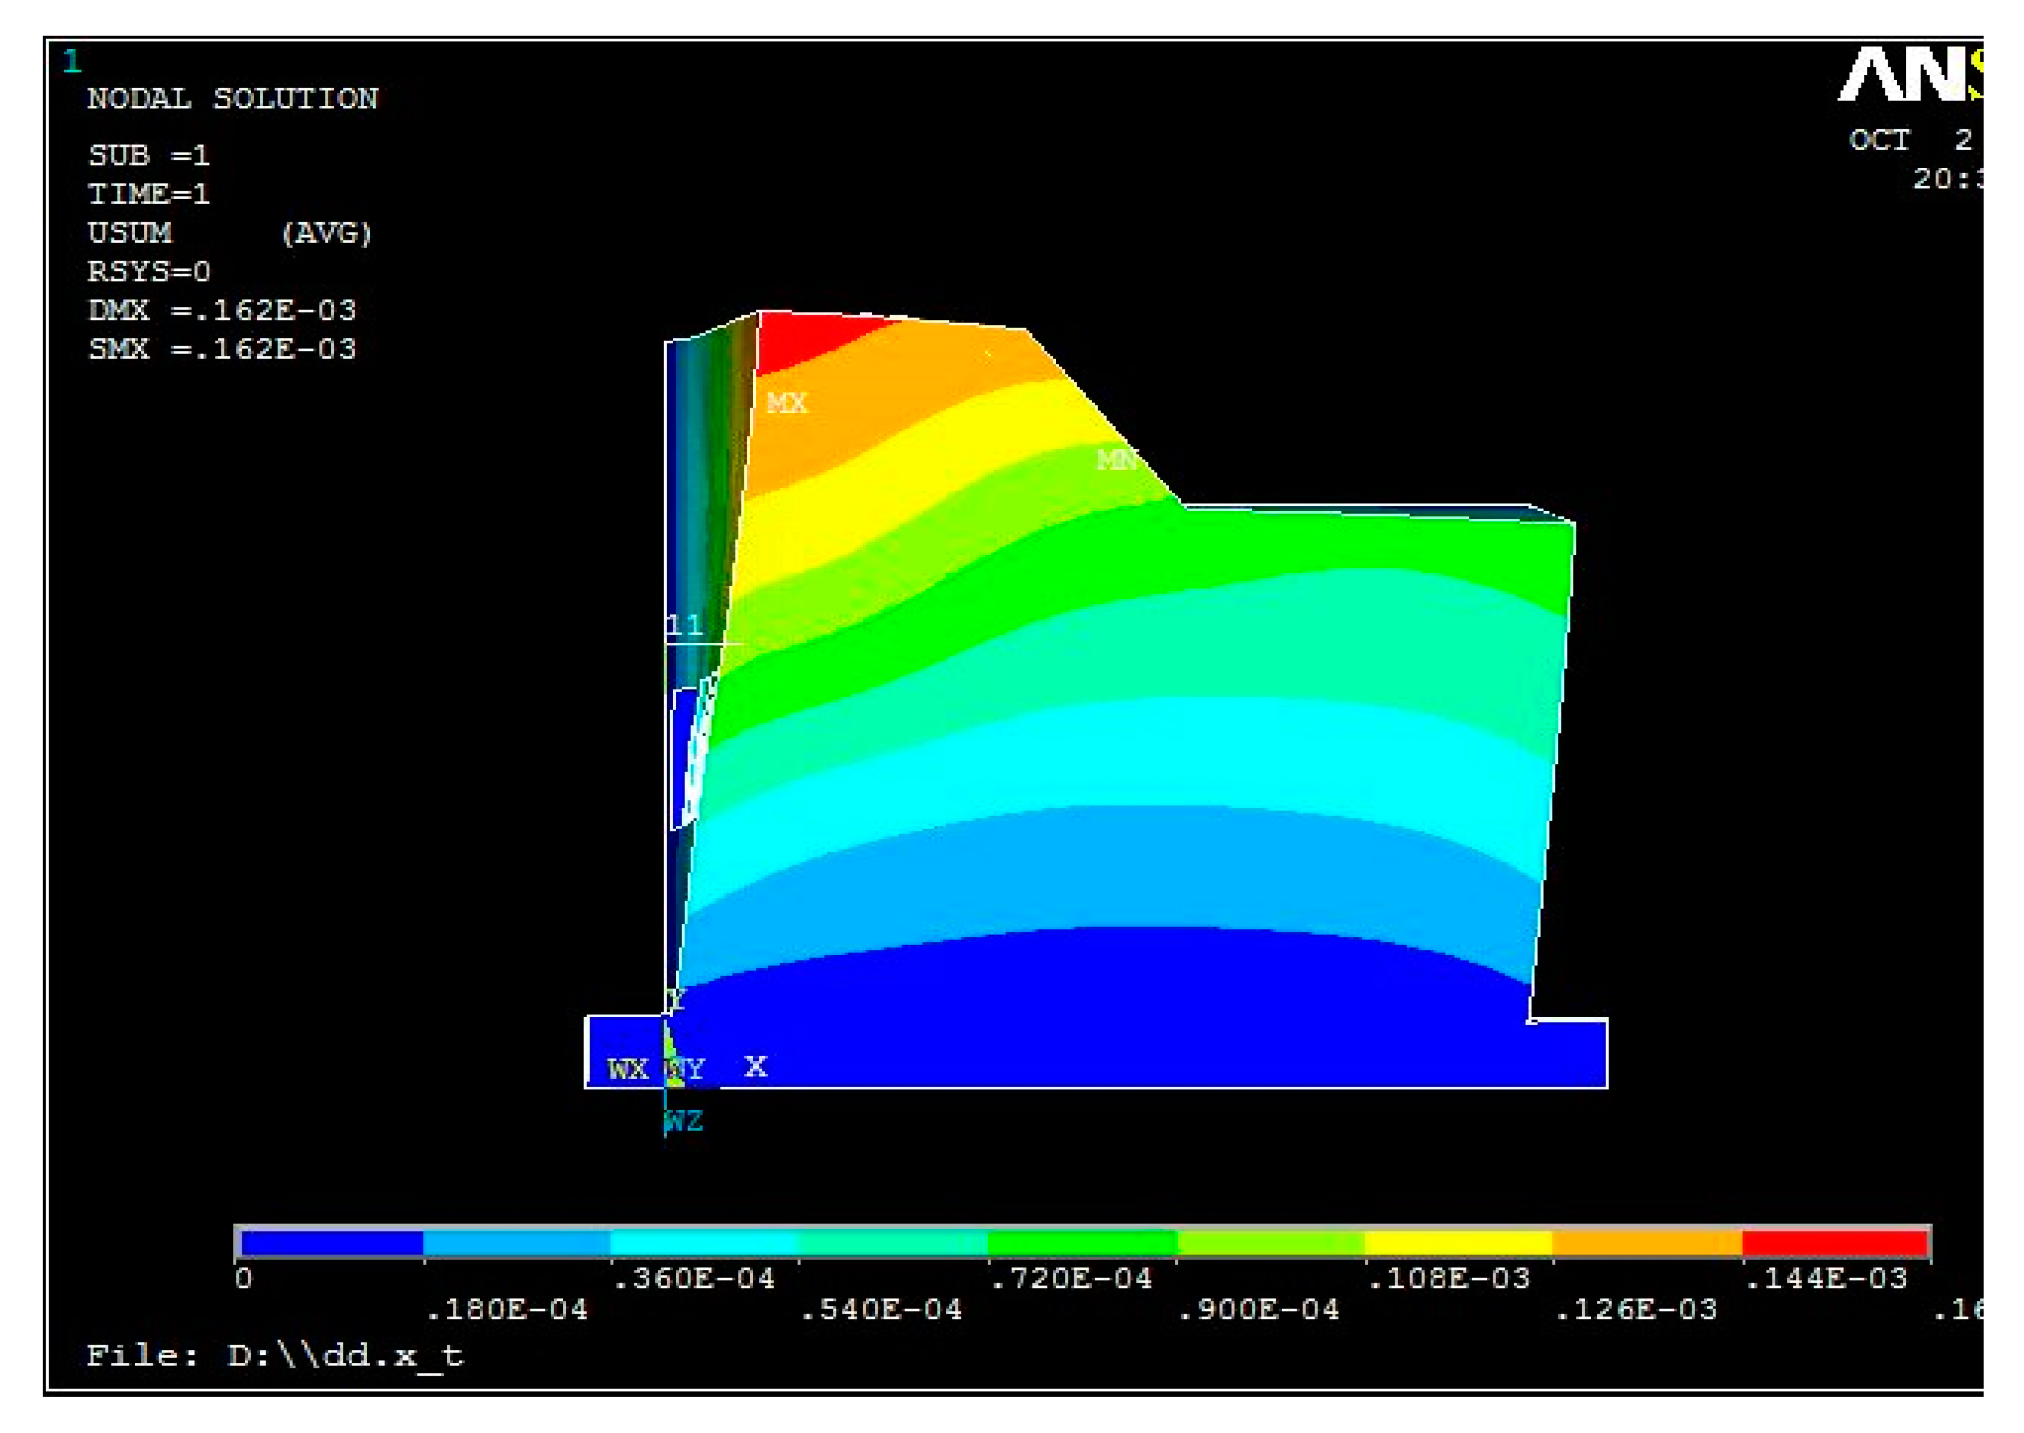
Task: Click the USUM (AVG) result label
Action: (x=229, y=233)
